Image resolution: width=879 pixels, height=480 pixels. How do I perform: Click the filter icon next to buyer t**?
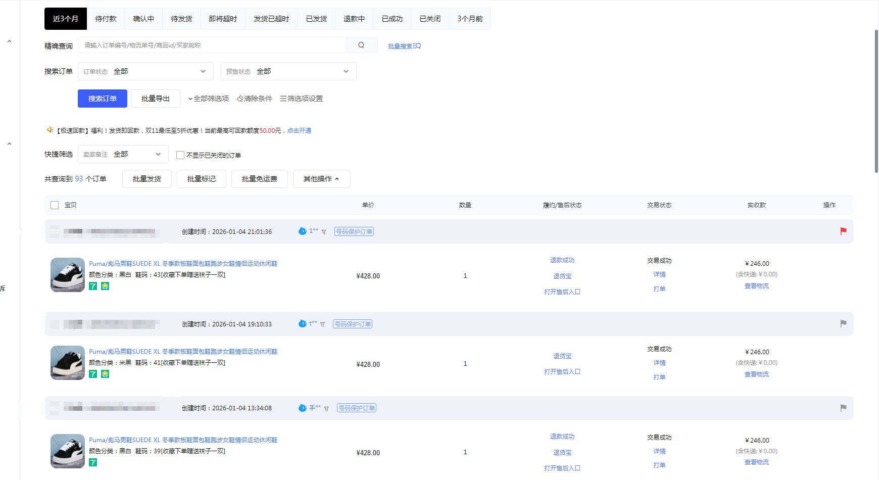[322, 324]
